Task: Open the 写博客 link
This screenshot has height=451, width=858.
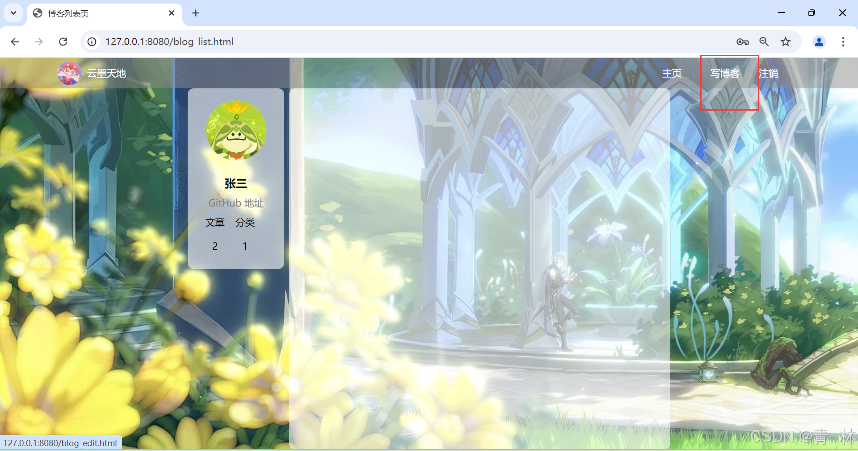Action: [725, 73]
